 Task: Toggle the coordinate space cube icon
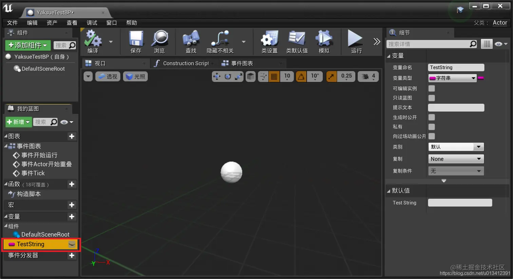(250, 77)
